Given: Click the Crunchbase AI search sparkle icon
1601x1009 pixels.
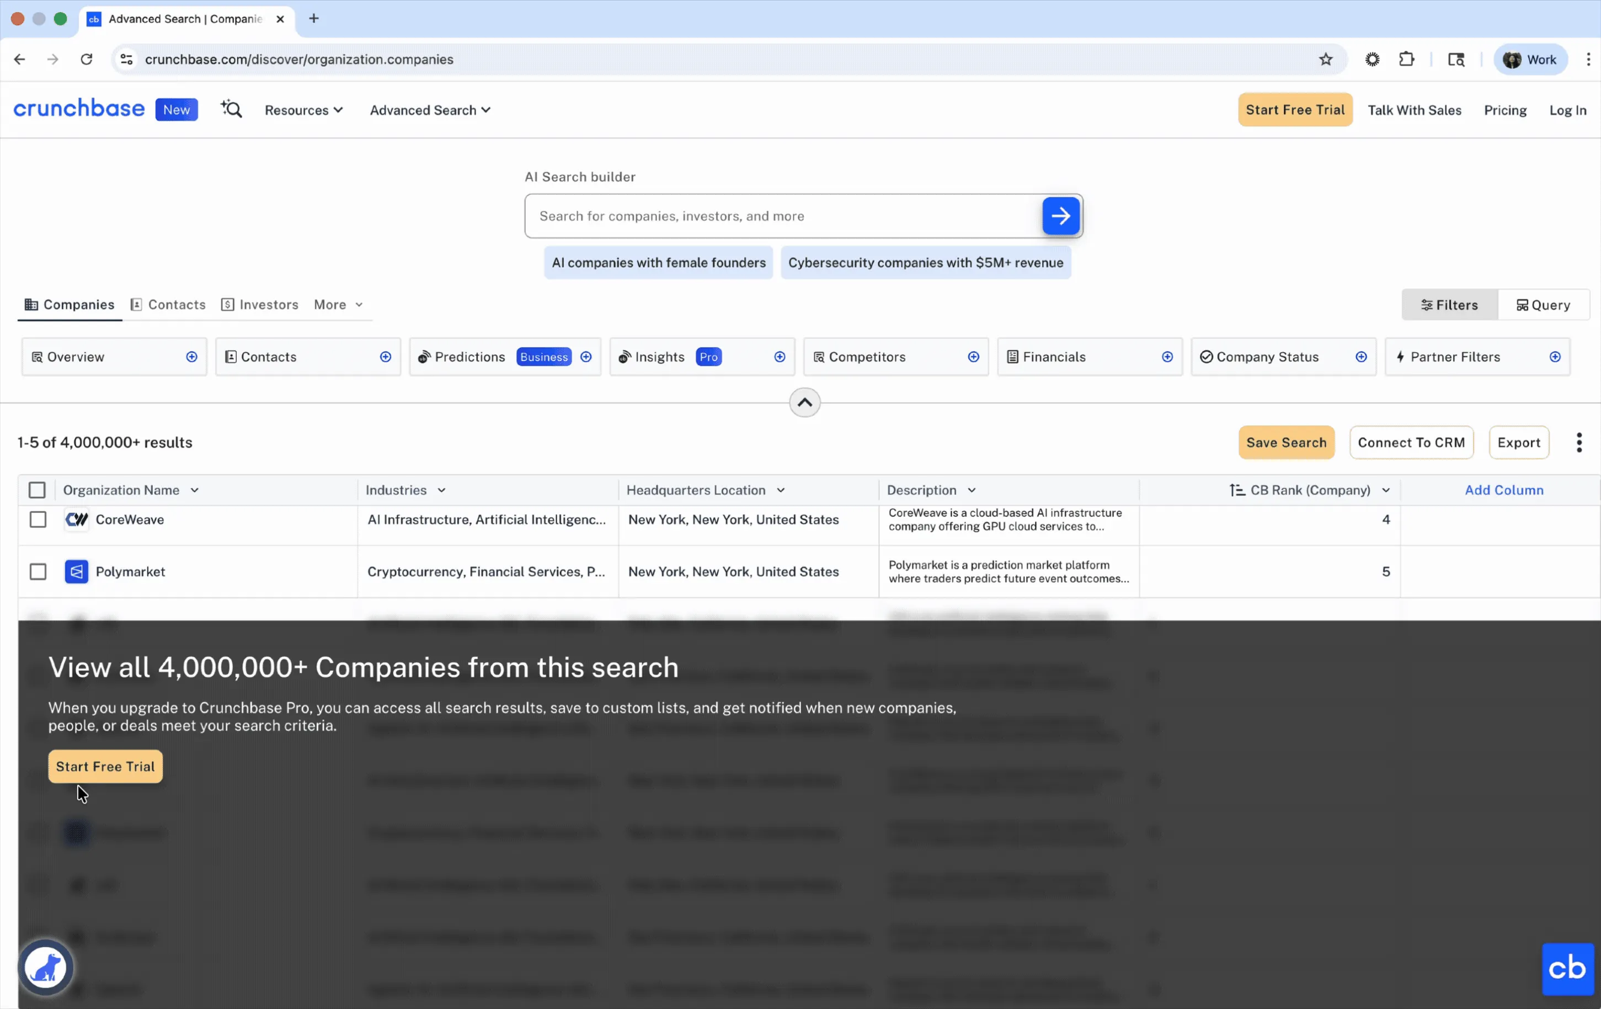Looking at the screenshot, I should coord(231,109).
